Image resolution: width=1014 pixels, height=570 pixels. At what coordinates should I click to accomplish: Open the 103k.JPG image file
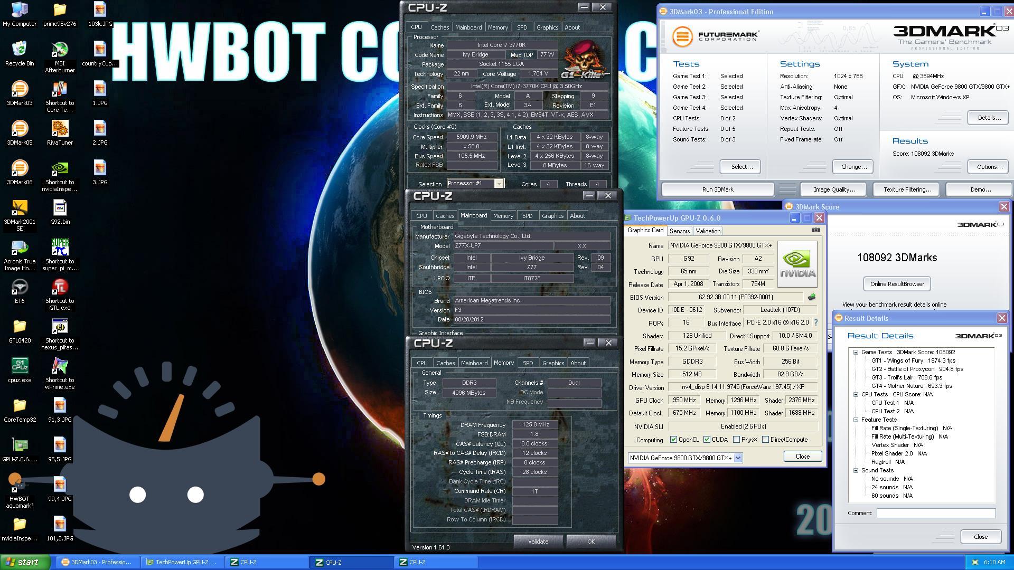(x=100, y=14)
